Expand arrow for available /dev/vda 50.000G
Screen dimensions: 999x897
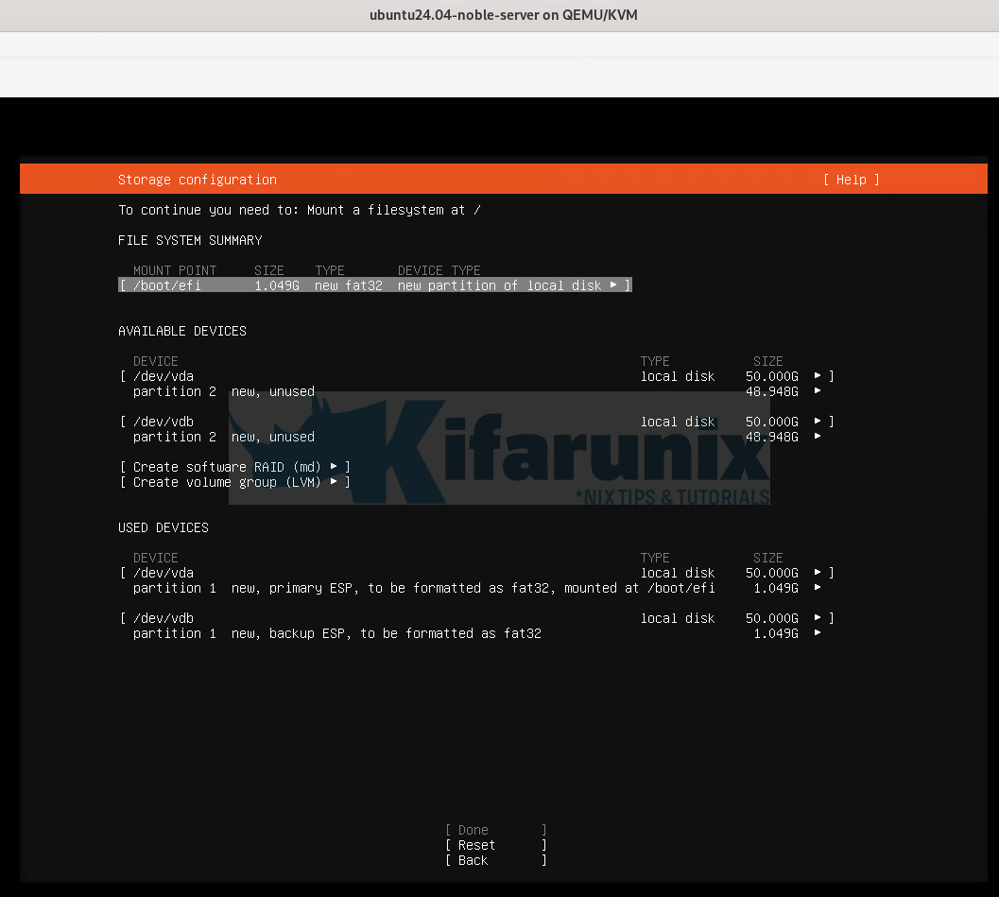coord(818,376)
